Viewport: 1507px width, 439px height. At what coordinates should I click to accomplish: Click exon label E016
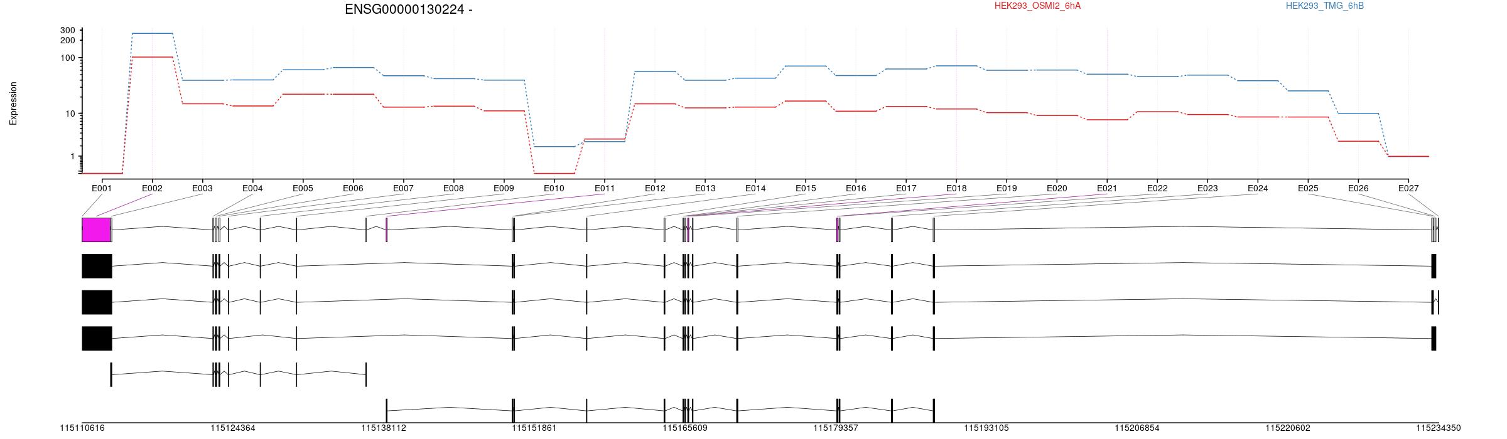(x=856, y=188)
